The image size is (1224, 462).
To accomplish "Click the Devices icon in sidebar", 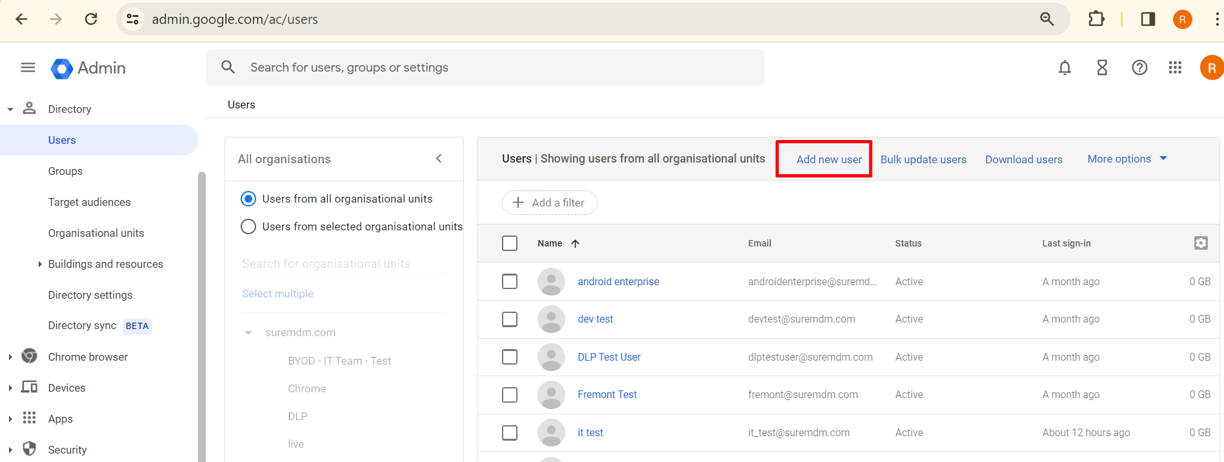I will tap(29, 387).
